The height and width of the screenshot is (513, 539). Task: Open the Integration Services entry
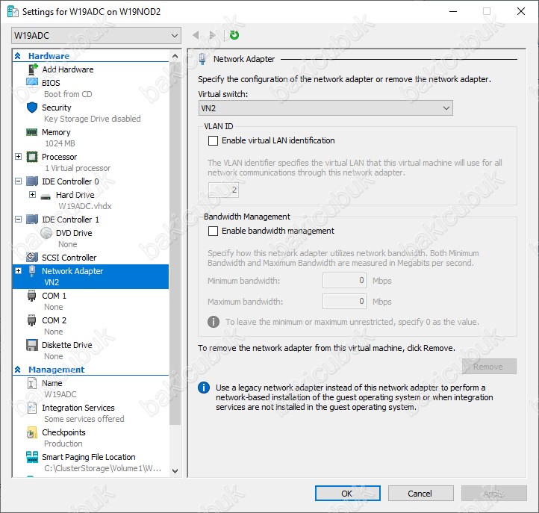point(78,408)
